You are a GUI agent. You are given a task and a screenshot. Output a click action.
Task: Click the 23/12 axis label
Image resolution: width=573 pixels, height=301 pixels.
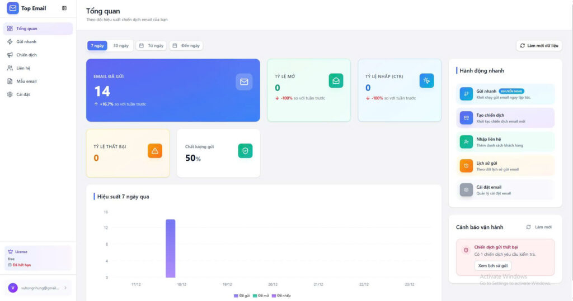click(409, 284)
